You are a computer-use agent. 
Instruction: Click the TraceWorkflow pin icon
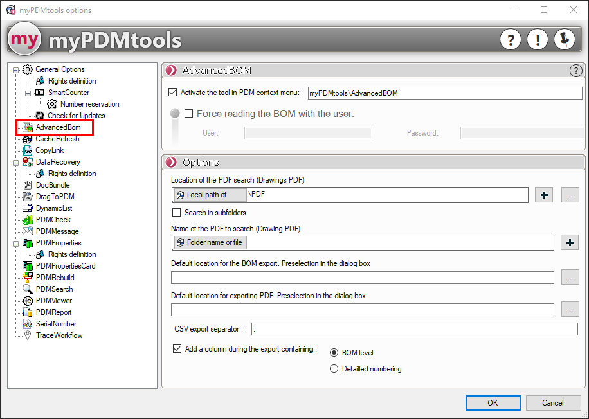pyautogui.click(x=28, y=335)
